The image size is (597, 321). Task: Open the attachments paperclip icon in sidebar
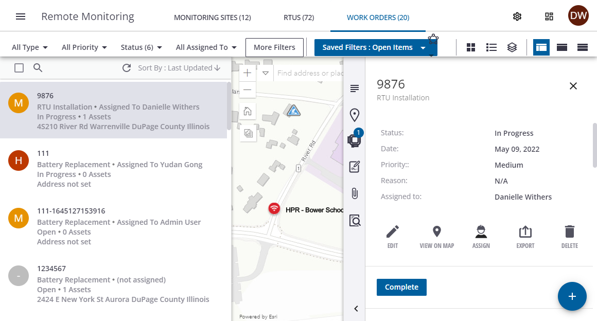click(x=354, y=193)
